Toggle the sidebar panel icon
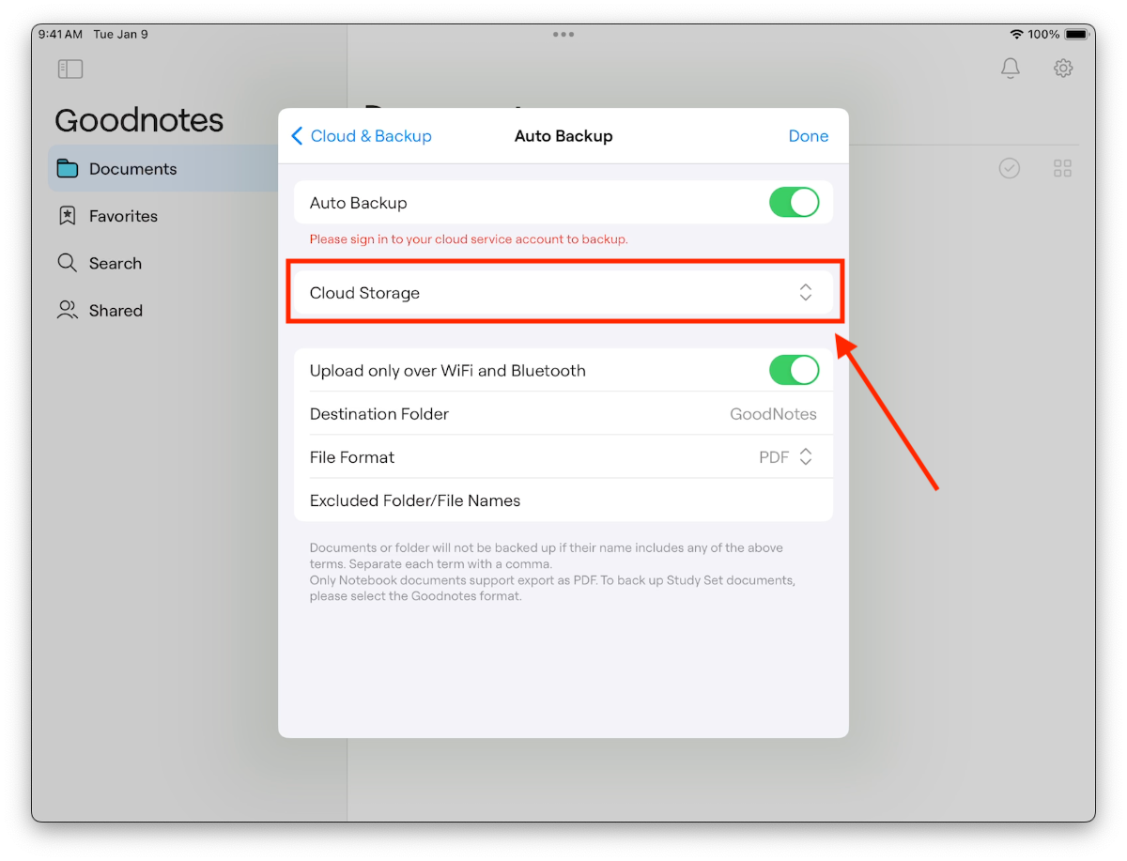Viewport: 1127px width, 861px height. [x=70, y=69]
